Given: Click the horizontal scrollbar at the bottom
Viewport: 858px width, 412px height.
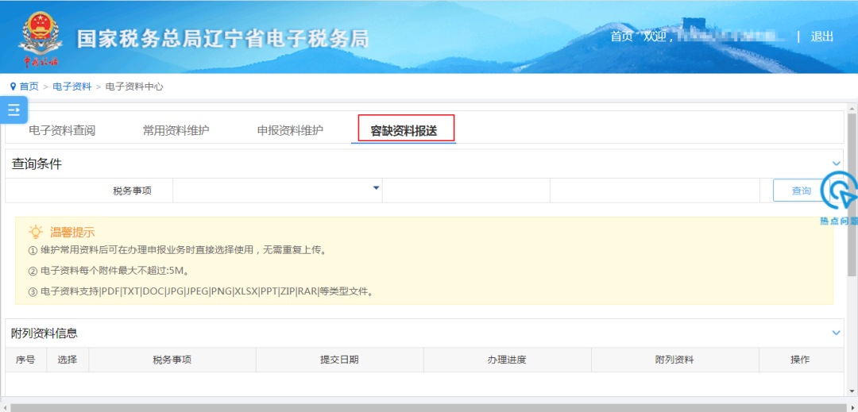Looking at the screenshot, I should [x=429, y=407].
